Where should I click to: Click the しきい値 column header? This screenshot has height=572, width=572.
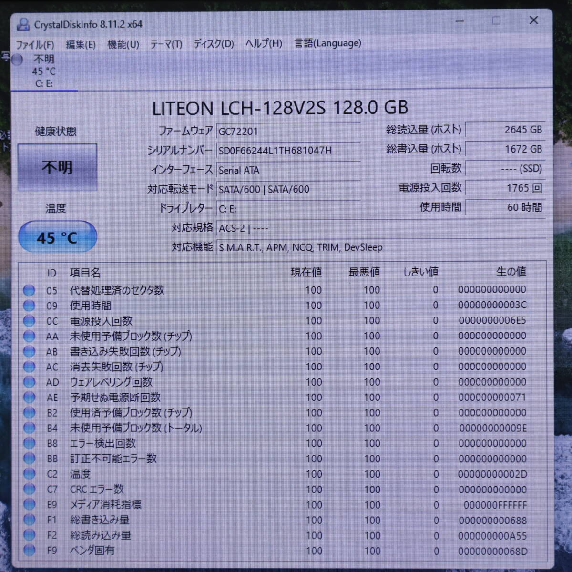click(x=420, y=272)
